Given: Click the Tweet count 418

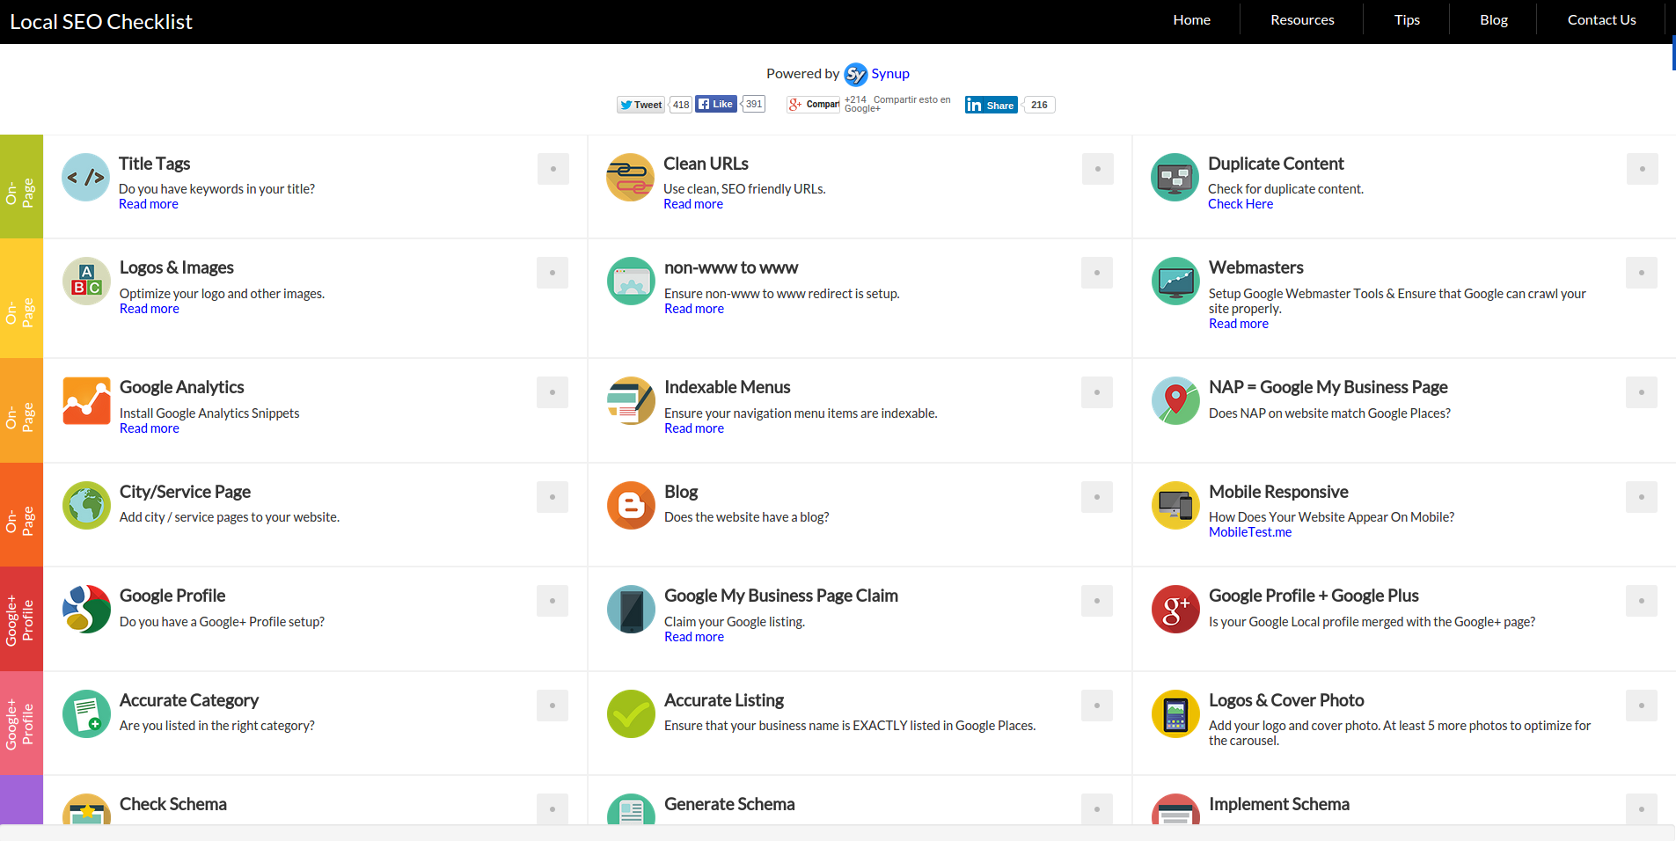Looking at the screenshot, I should 681,105.
